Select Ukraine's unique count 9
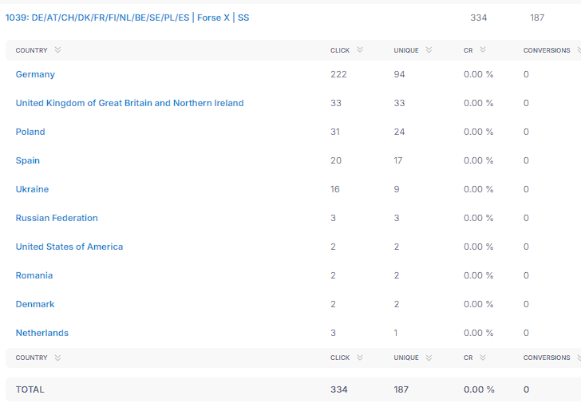 click(x=397, y=189)
